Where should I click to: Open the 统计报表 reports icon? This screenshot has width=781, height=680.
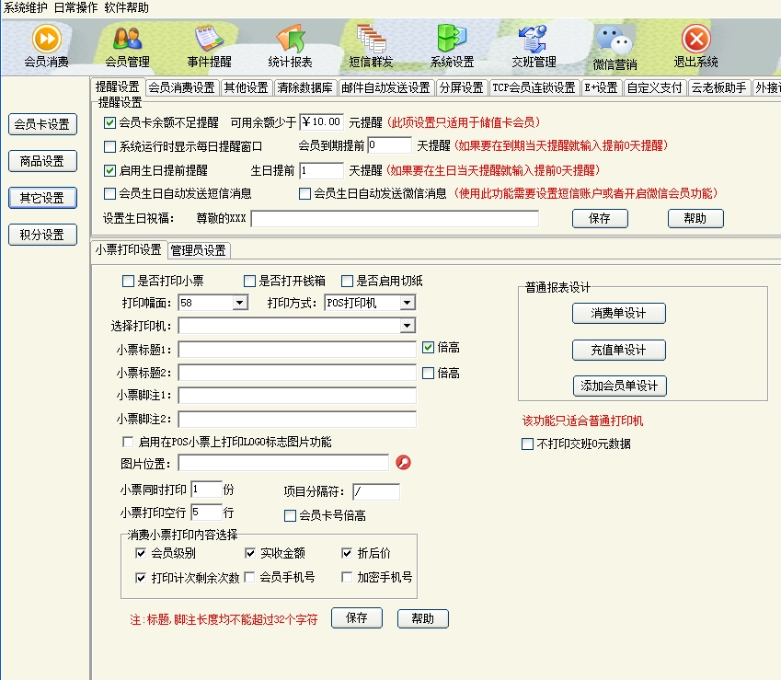click(290, 40)
